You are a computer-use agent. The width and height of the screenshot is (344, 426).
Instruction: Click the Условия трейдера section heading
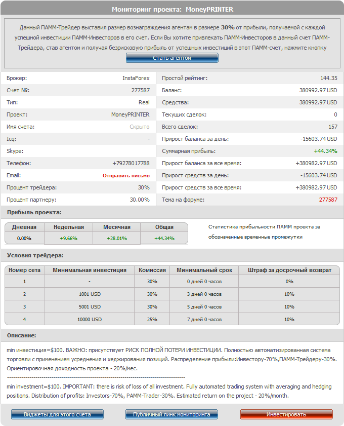click(x=35, y=255)
